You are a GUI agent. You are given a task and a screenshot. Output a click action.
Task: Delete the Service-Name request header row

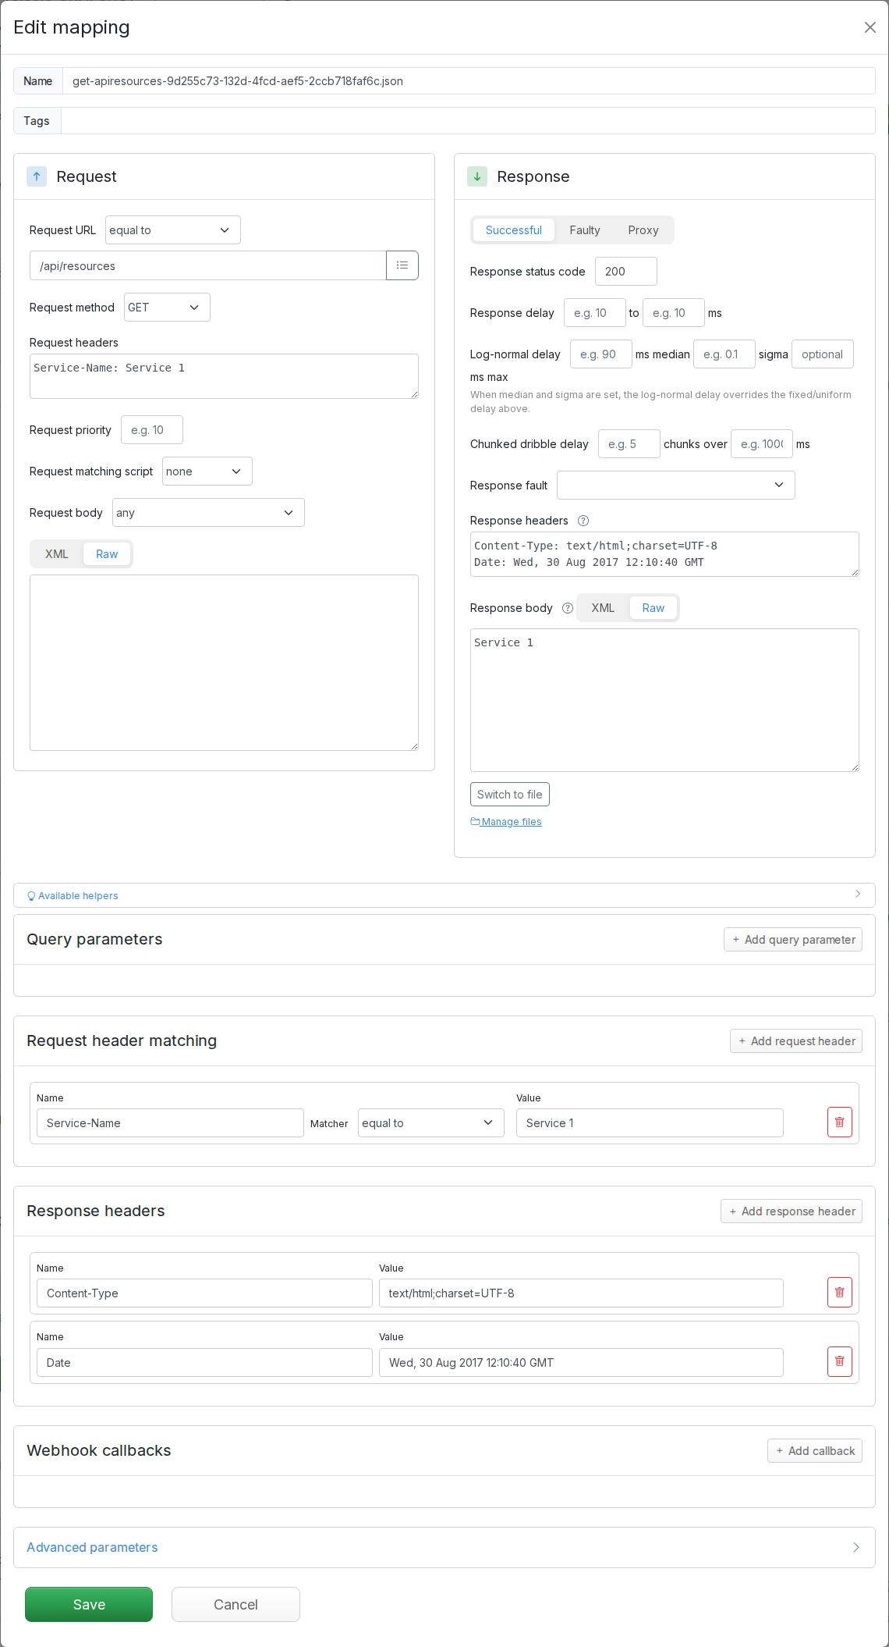point(840,1122)
